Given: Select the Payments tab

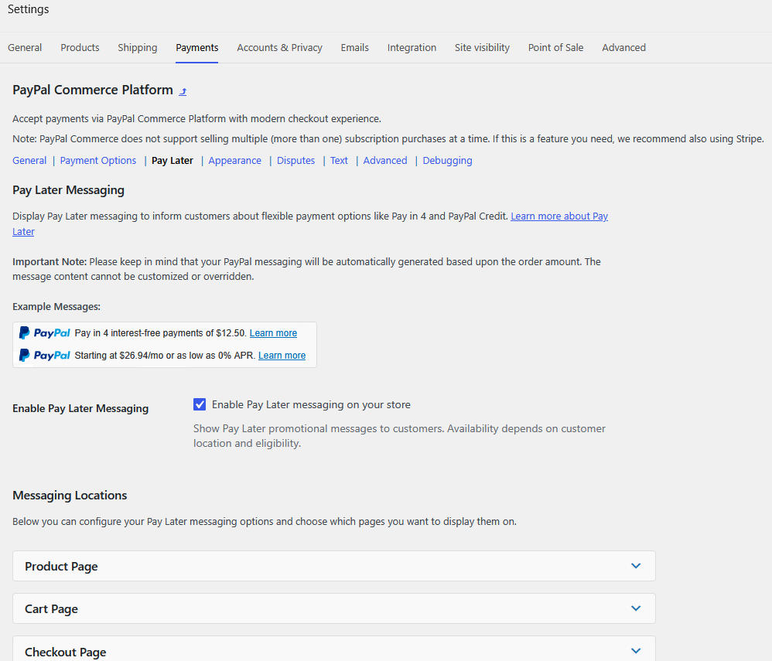Looking at the screenshot, I should tap(197, 48).
